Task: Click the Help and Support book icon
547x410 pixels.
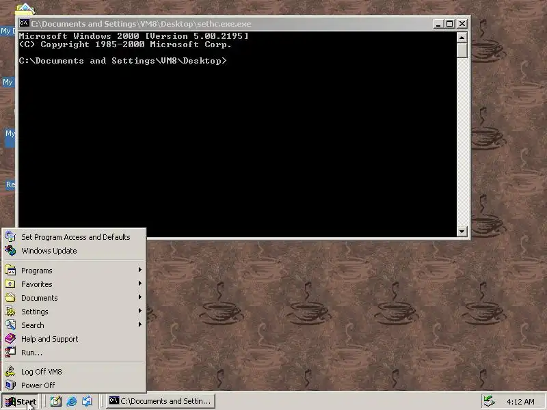Action: (x=10, y=338)
